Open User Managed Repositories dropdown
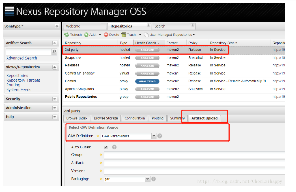 click(169, 35)
